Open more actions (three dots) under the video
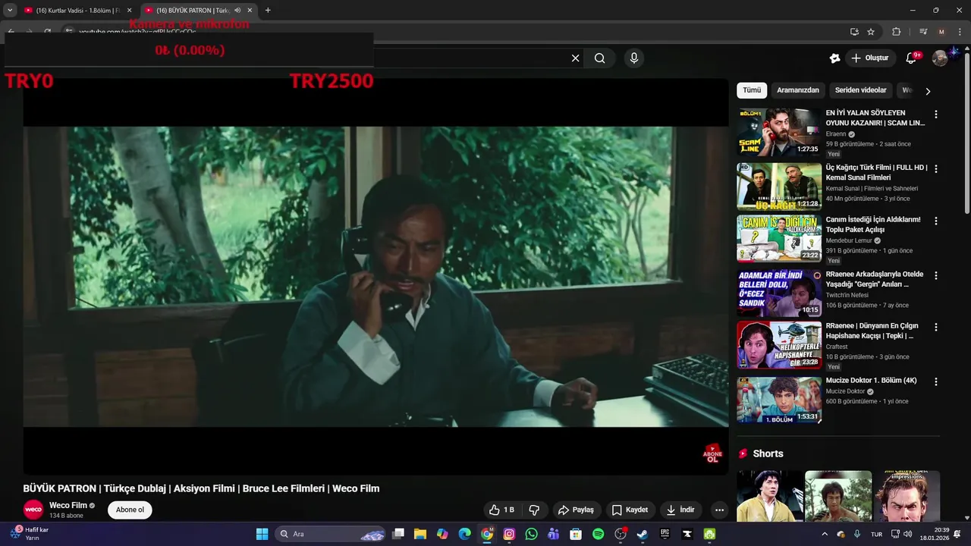Image resolution: width=971 pixels, height=546 pixels. (x=719, y=510)
